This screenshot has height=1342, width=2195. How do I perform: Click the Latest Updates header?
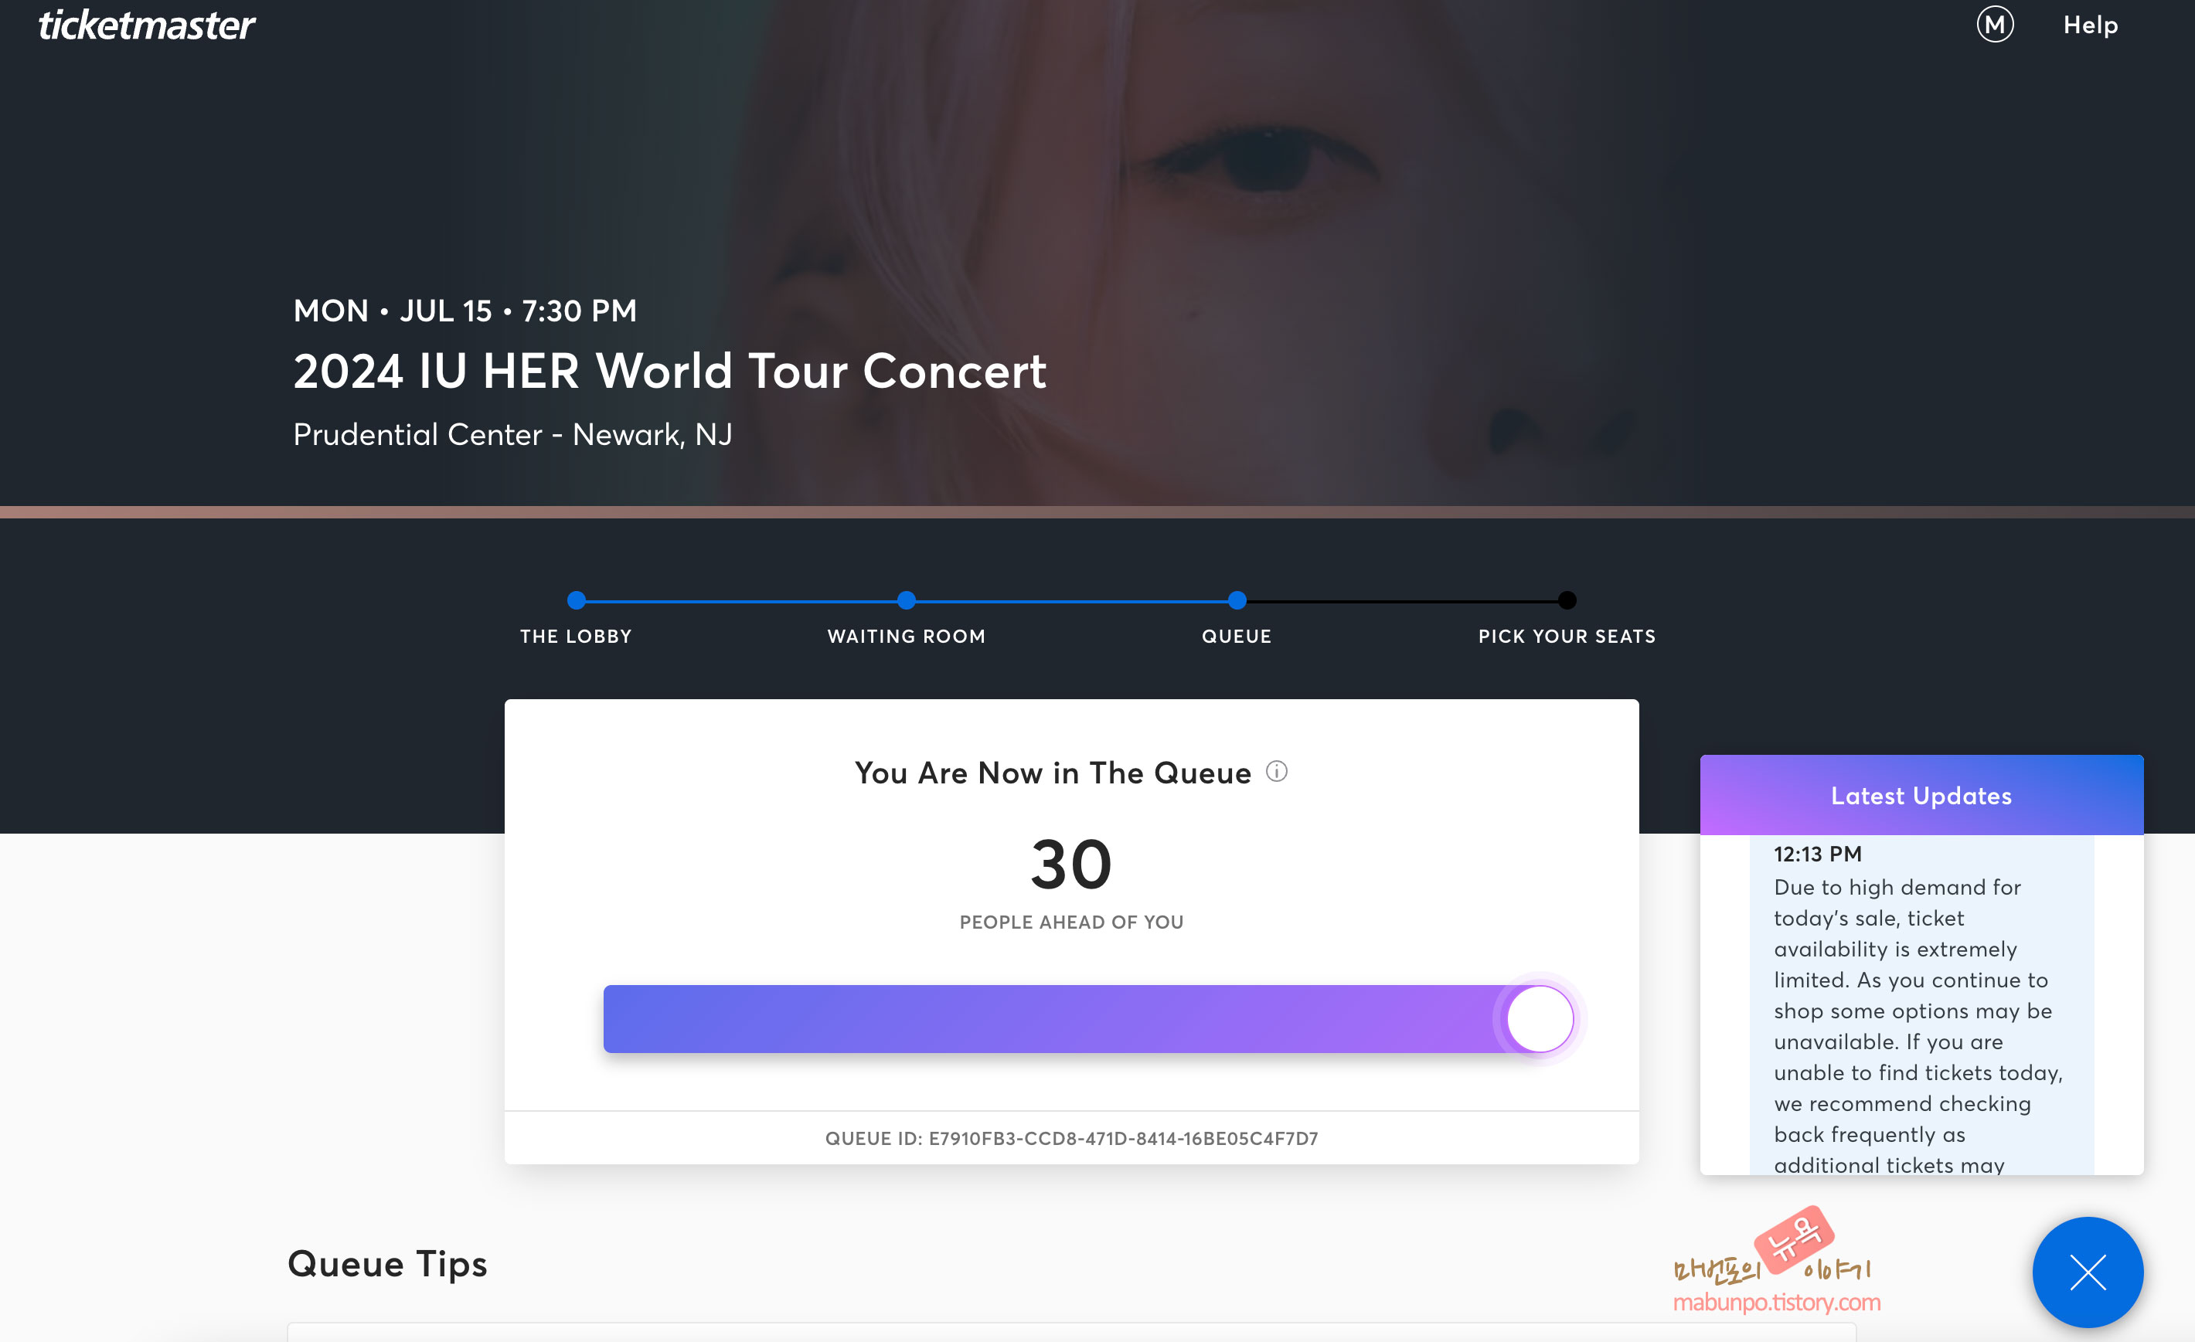1921,795
